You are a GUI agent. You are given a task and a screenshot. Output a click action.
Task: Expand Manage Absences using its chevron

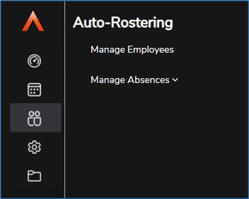pyautogui.click(x=175, y=80)
